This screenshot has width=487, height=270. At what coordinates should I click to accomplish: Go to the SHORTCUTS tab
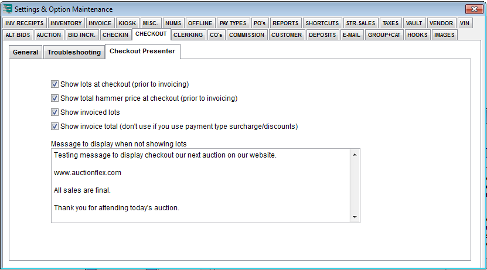click(x=322, y=23)
